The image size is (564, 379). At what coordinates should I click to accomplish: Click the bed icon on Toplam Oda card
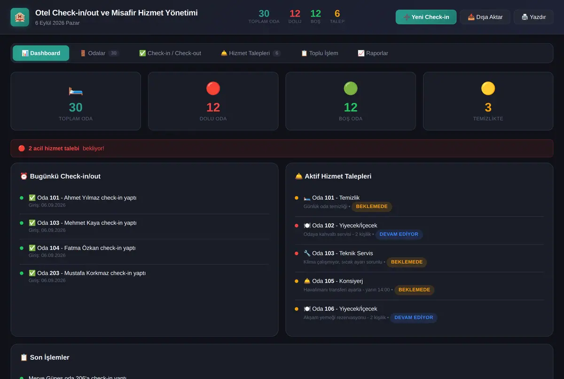pyautogui.click(x=76, y=89)
